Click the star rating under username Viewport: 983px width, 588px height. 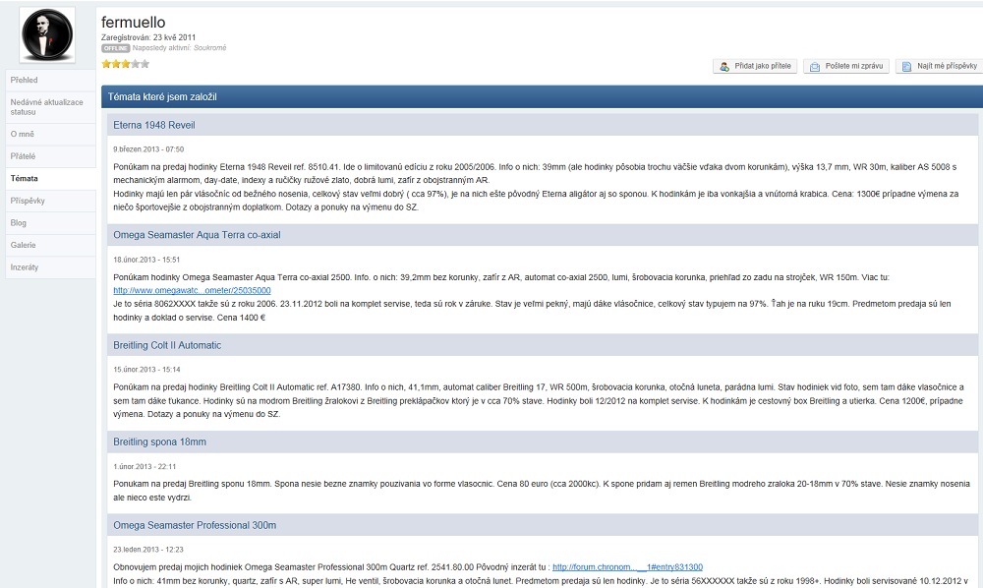(x=126, y=64)
